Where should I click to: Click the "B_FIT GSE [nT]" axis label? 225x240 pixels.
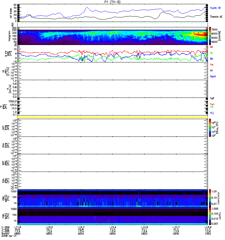click(x=9, y=54)
